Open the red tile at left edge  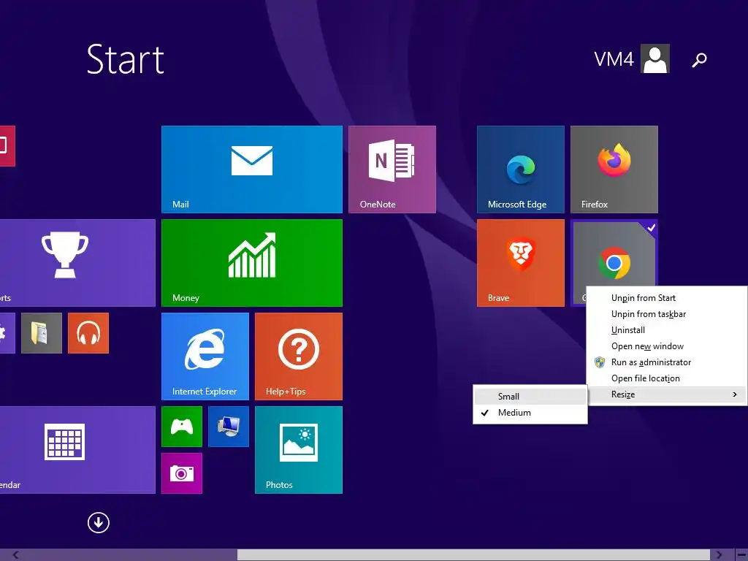(7, 146)
